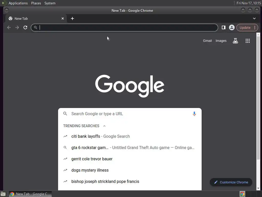Open the Google apps grid
This screenshot has height=197, width=262.
click(x=248, y=41)
